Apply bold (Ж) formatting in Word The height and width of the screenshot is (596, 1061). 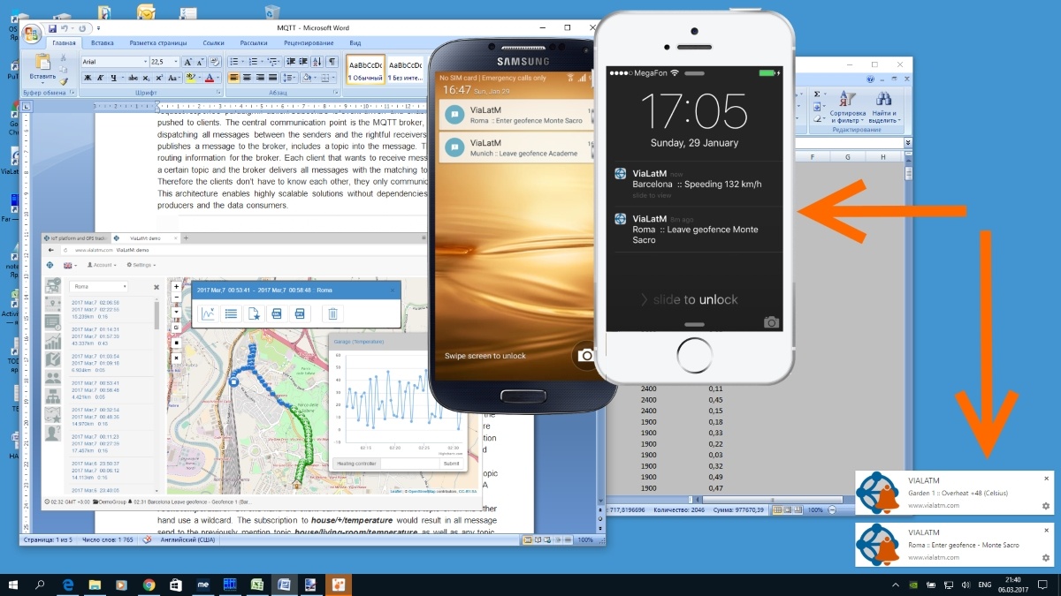tap(88, 78)
